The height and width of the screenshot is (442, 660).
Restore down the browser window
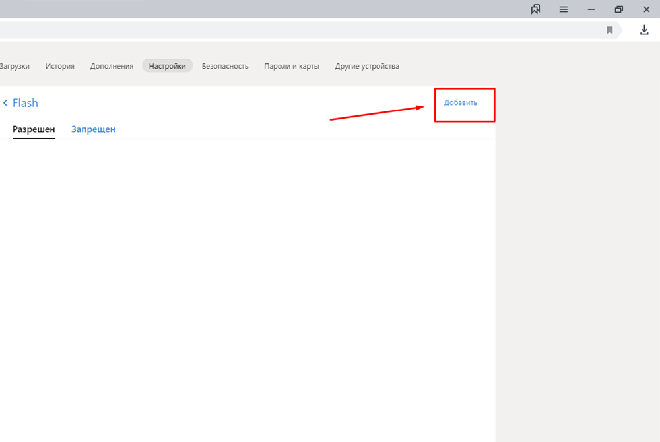(x=619, y=9)
